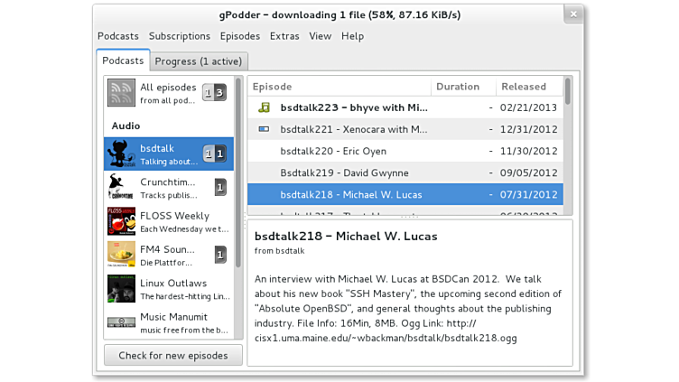Open the Podcasts menu
The height and width of the screenshot is (382, 679).
118,36
